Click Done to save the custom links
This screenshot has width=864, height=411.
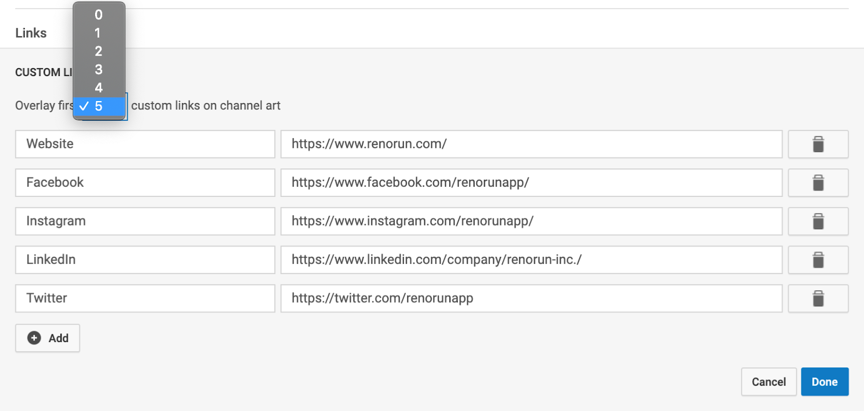point(824,381)
